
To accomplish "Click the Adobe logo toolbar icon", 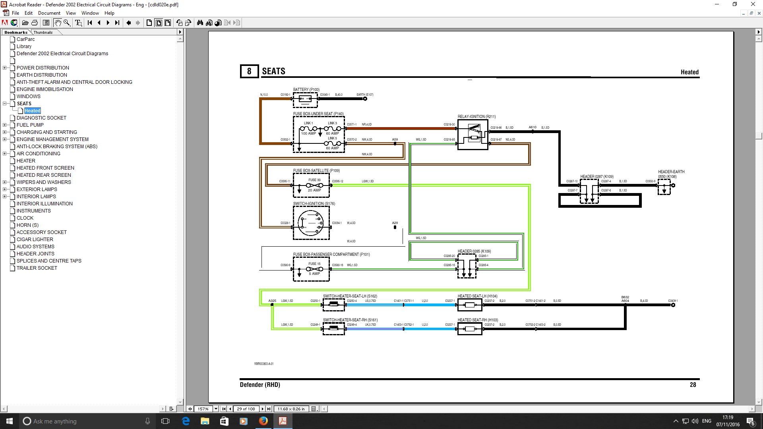I will pyautogui.click(x=5, y=23).
